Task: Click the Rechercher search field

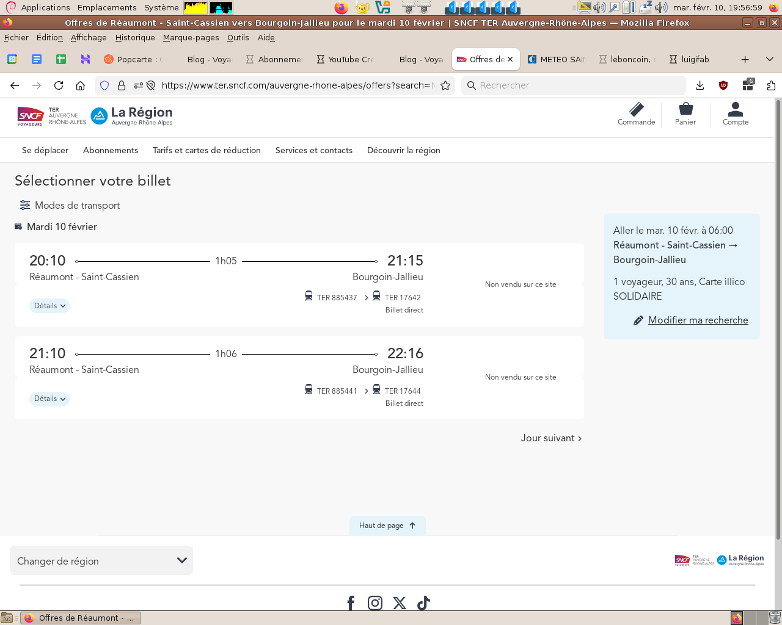Action: click(574, 85)
